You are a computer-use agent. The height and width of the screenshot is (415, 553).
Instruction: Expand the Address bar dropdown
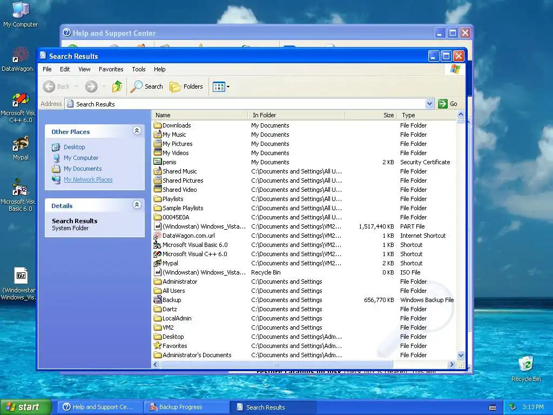click(429, 104)
